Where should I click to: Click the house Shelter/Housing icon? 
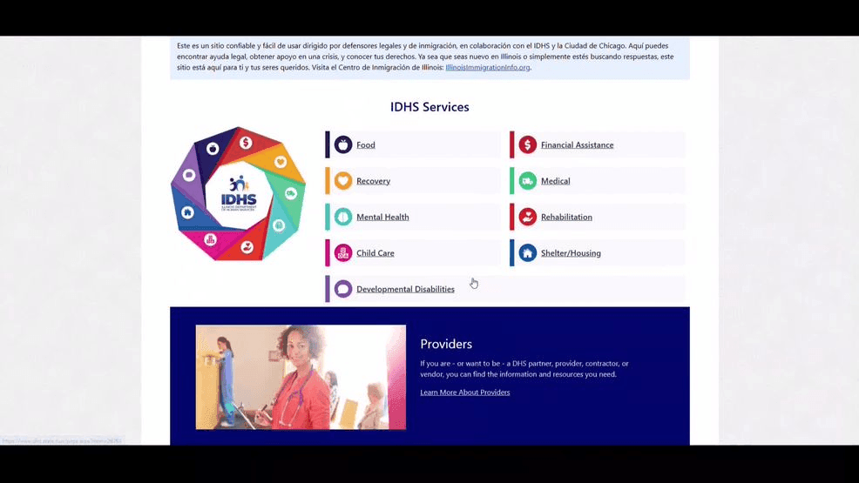point(527,253)
